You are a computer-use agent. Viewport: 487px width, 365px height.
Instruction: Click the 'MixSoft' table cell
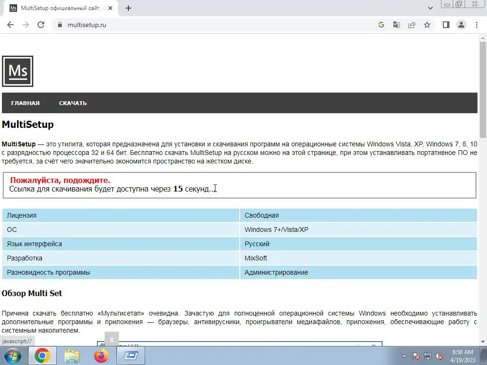pyautogui.click(x=359, y=258)
